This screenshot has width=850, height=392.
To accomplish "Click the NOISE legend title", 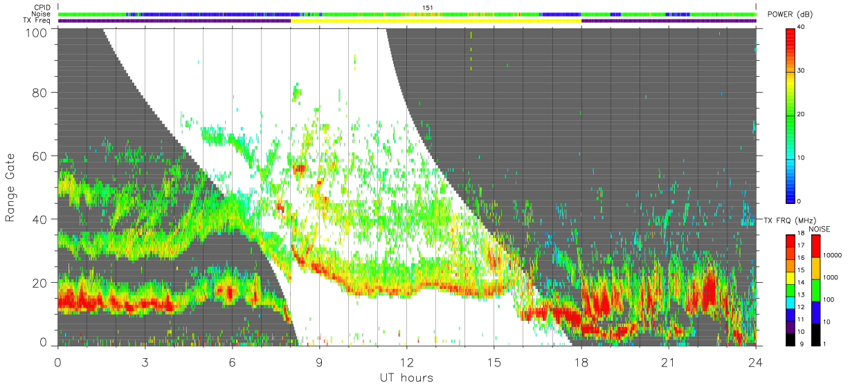I will pos(820,229).
